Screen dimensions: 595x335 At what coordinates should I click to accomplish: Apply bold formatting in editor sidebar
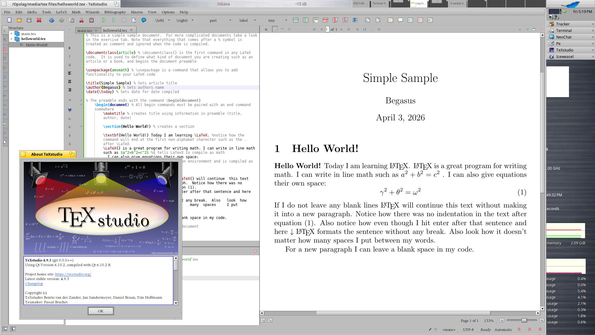(x=70, y=48)
